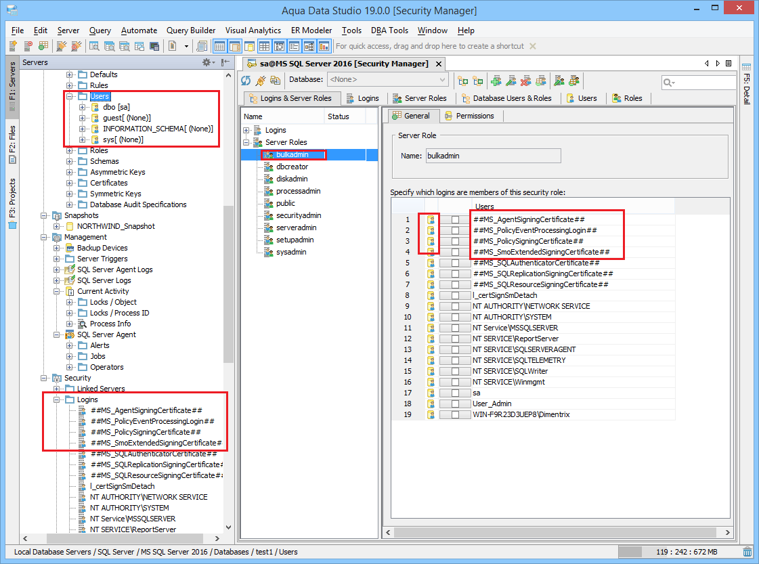Click the script scroll icon in main toolbar
The width and height of the screenshot is (759, 564).
point(202,46)
